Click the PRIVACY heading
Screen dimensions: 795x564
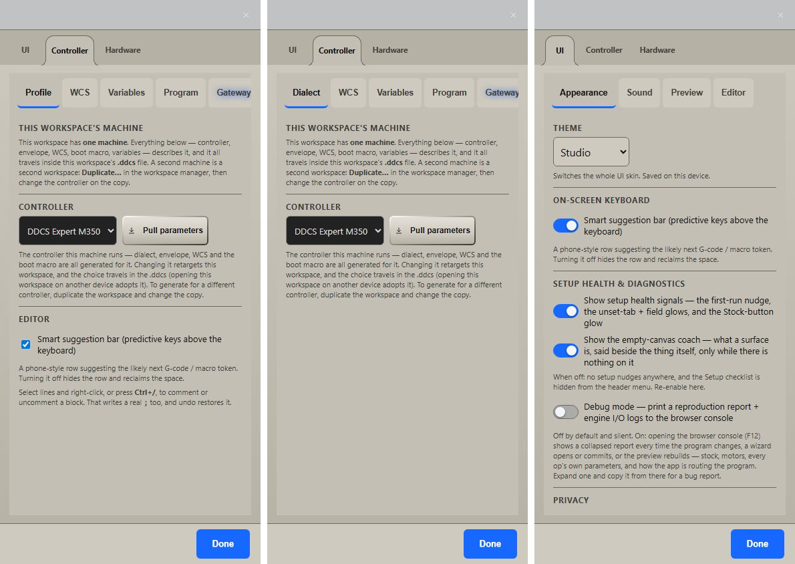(x=571, y=500)
